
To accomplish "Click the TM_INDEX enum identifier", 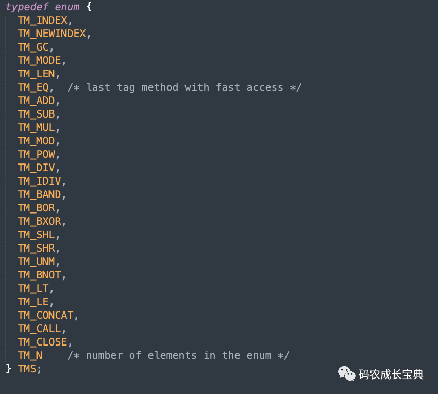I will [43, 21].
